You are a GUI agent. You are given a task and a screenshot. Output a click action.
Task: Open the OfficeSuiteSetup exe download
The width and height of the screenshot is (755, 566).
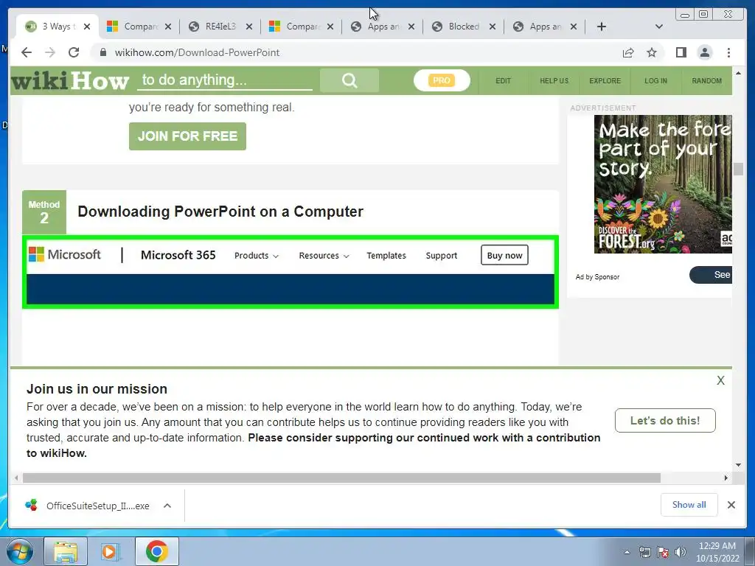point(87,506)
